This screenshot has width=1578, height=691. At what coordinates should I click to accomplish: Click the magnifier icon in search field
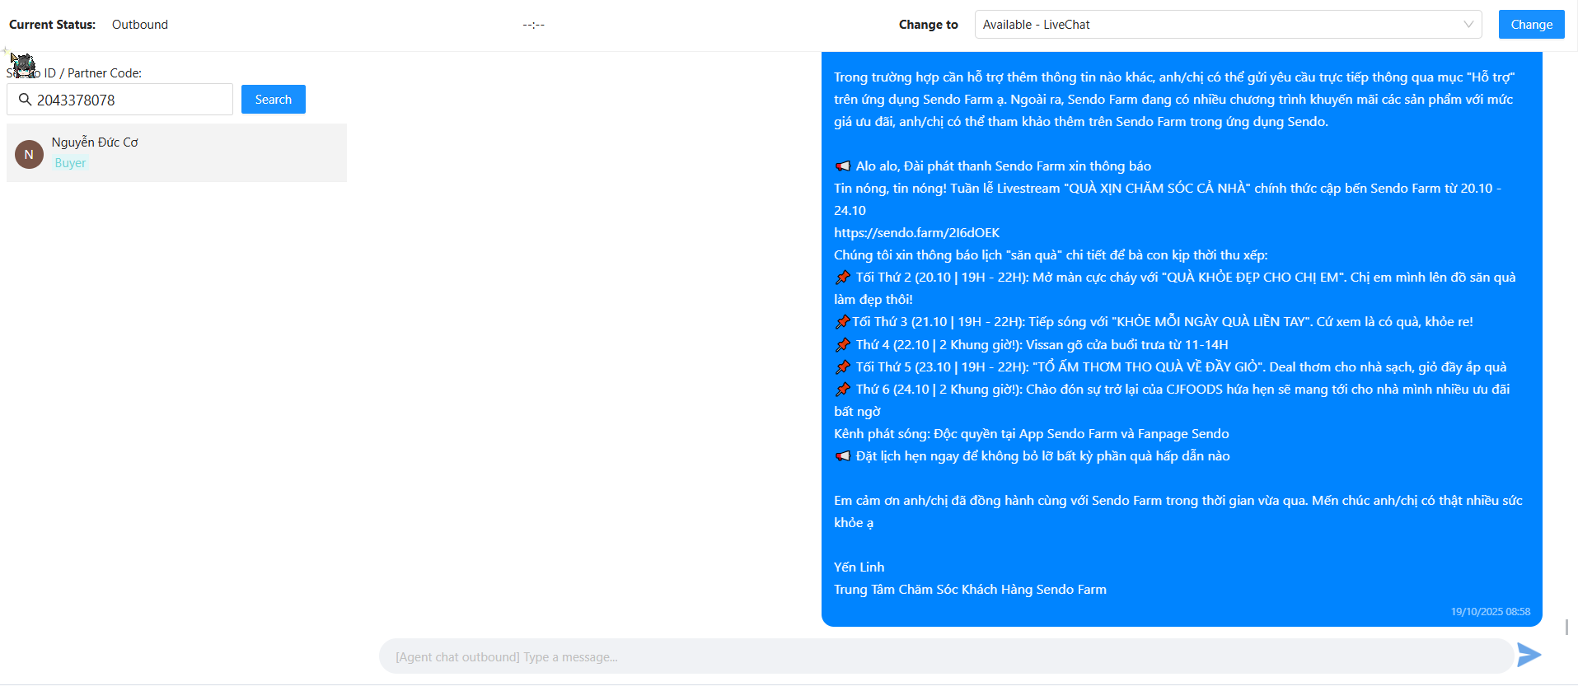click(25, 100)
